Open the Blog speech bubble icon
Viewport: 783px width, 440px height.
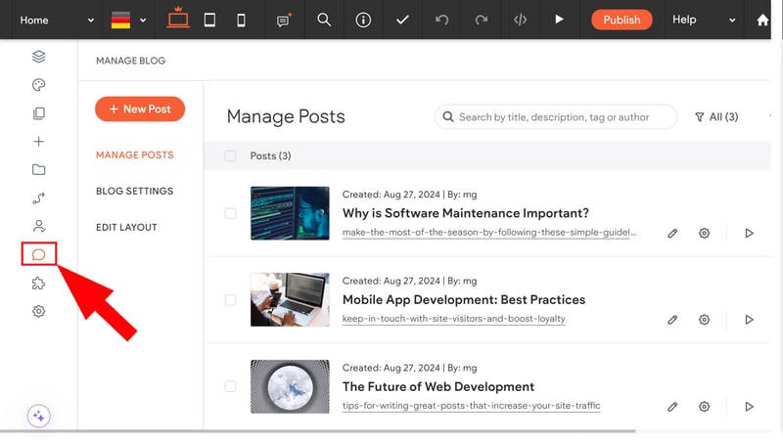[38, 254]
